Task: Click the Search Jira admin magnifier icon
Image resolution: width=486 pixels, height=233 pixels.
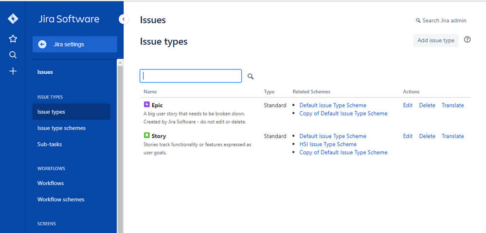Action: coord(418,20)
